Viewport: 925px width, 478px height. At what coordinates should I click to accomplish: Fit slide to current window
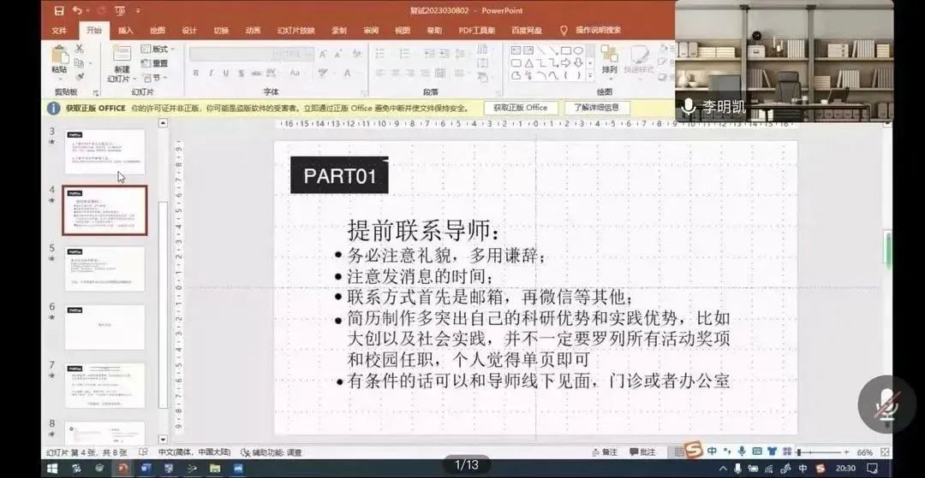coord(885,452)
